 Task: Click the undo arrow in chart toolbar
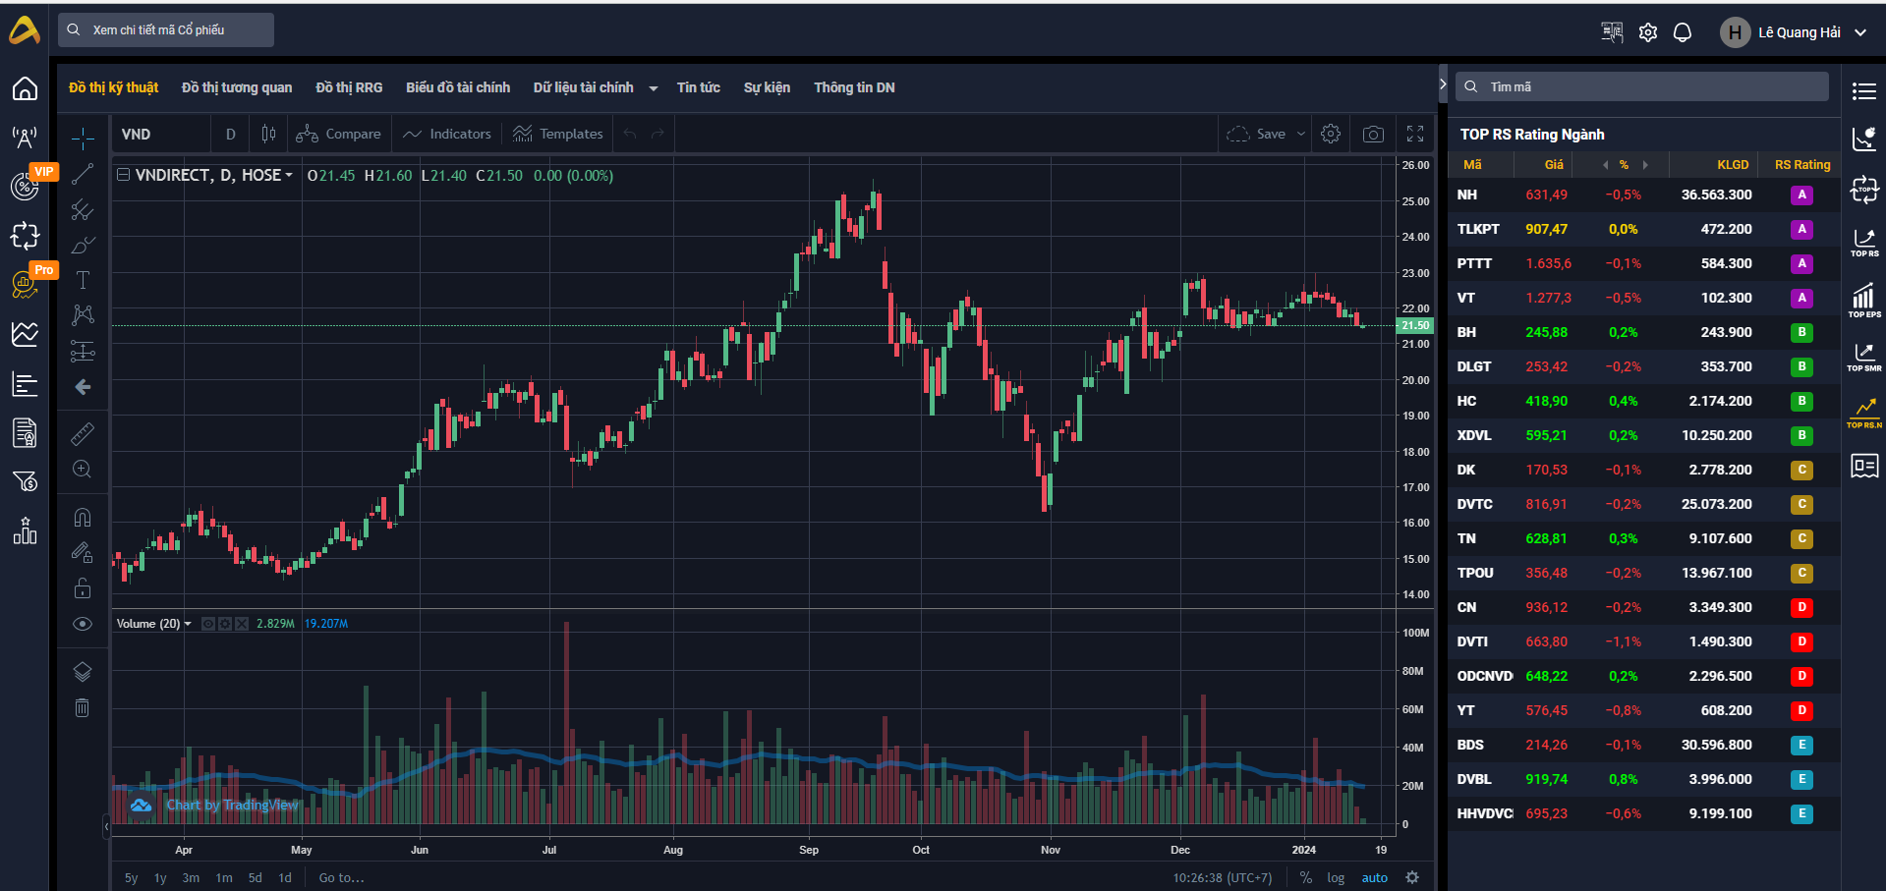click(631, 134)
